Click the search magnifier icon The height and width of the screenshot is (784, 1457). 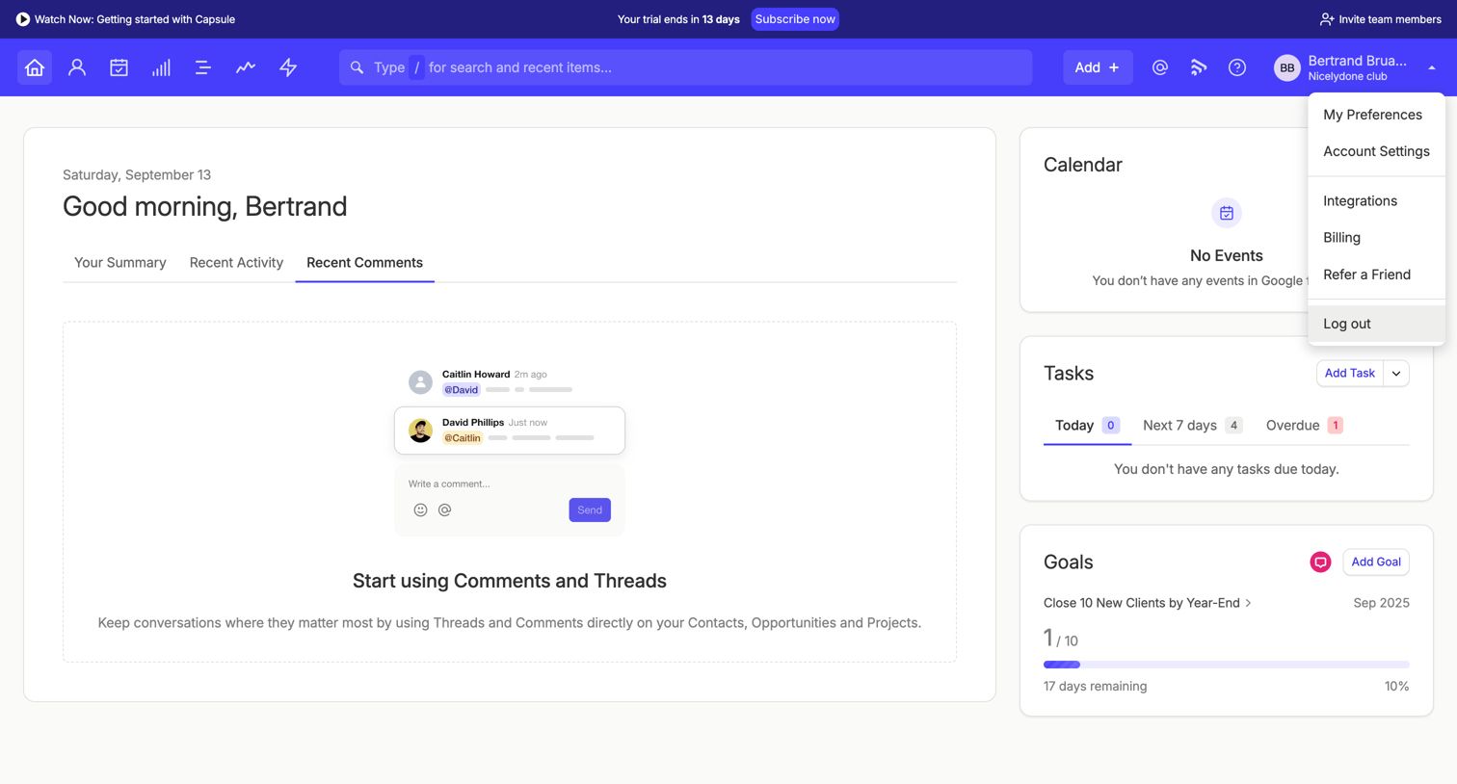[357, 67]
